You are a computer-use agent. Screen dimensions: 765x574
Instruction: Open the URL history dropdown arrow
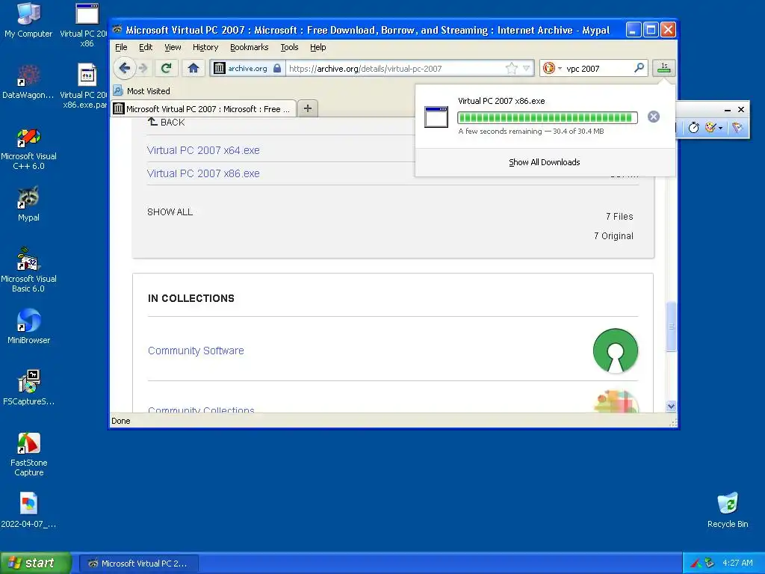527,68
